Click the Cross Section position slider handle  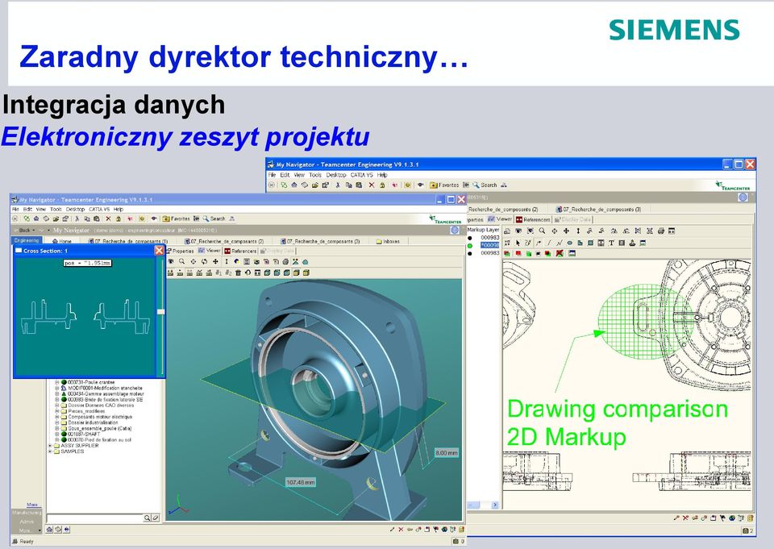160,312
